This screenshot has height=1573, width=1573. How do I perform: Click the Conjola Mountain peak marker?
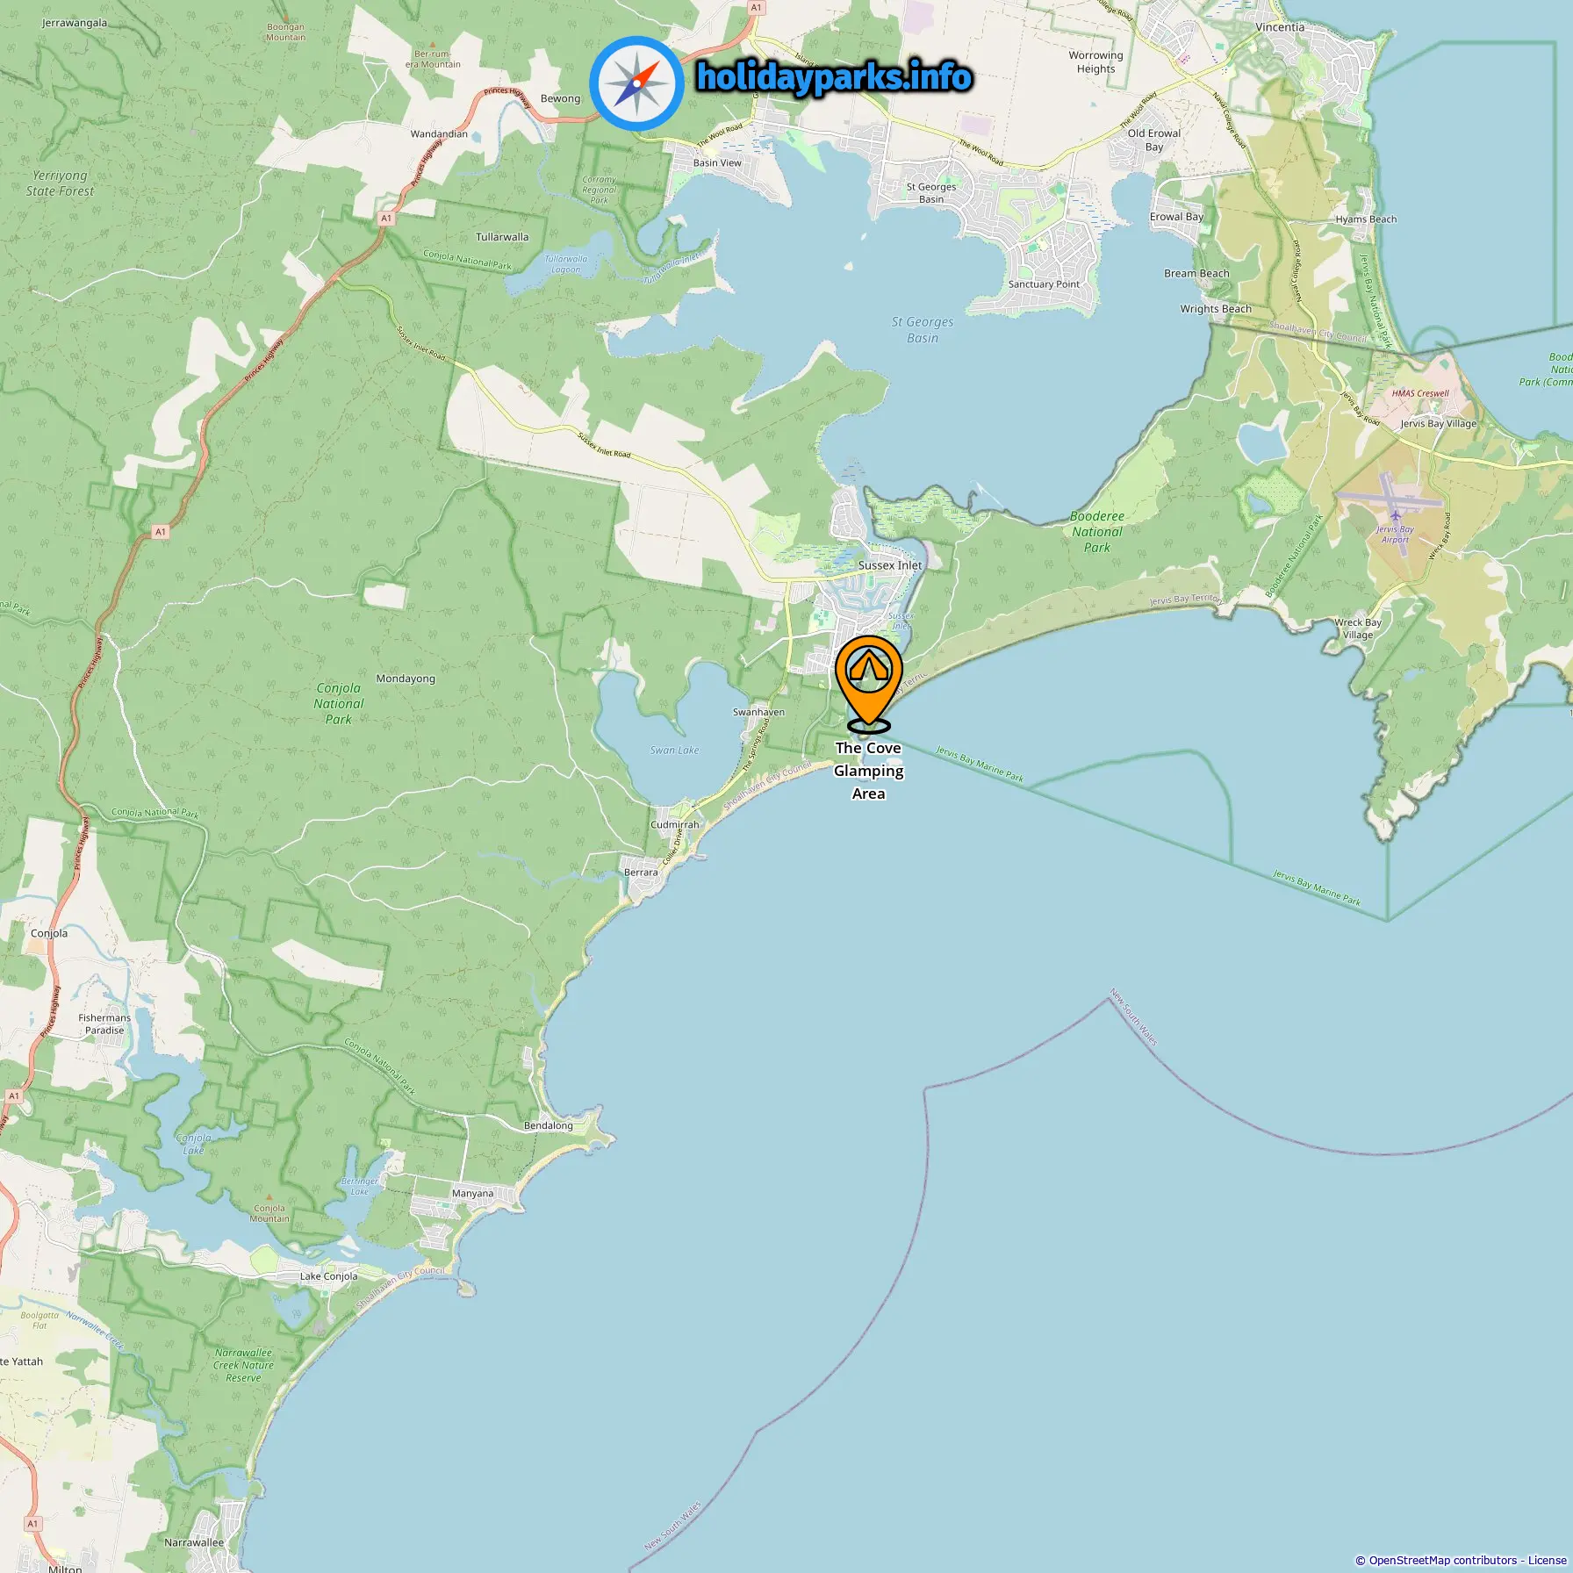click(x=269, y=1197)
